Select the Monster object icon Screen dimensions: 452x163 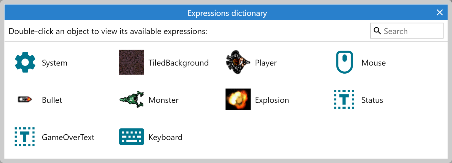pos(131,99)
